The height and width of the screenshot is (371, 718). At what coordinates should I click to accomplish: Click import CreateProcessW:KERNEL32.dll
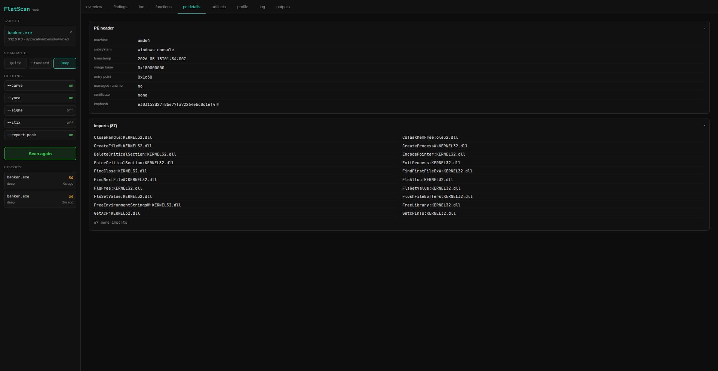[435, 146]
